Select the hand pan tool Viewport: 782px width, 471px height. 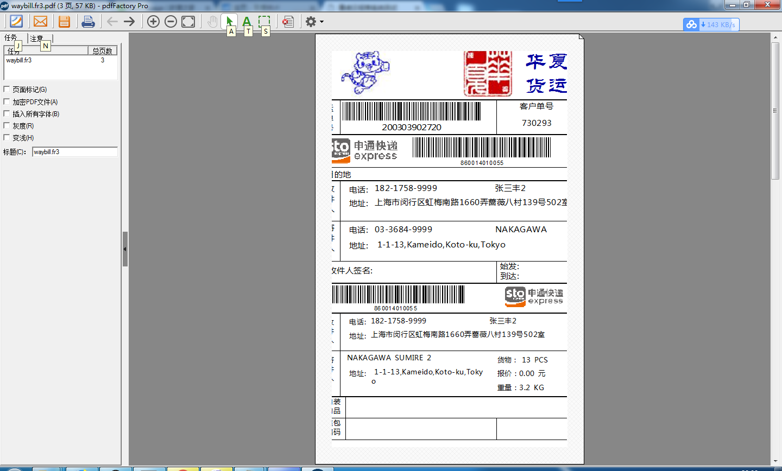pyautogui.click(x=212, y=22)
